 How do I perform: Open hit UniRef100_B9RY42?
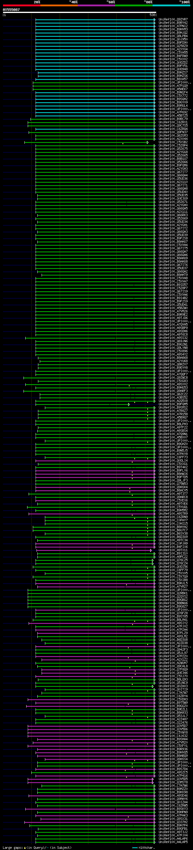coord(173,23)
